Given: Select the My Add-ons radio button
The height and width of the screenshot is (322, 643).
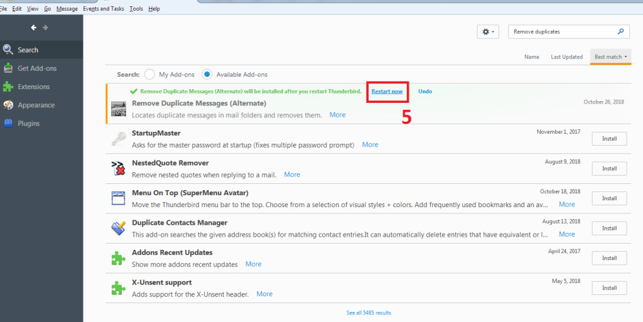Looking at the screenshot, I should pos(149,74).
